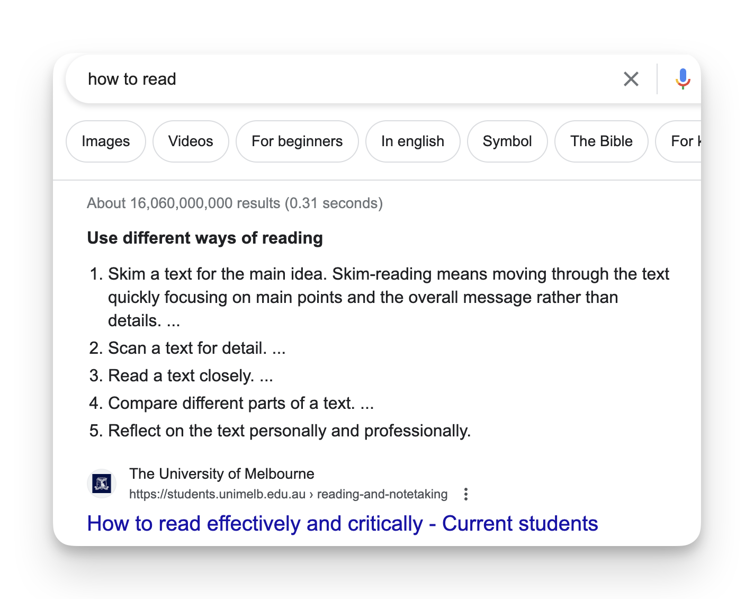Focus the "how to read" search box
The width and height of the screenshot is (754, 599).
click(x=318, y=79)
